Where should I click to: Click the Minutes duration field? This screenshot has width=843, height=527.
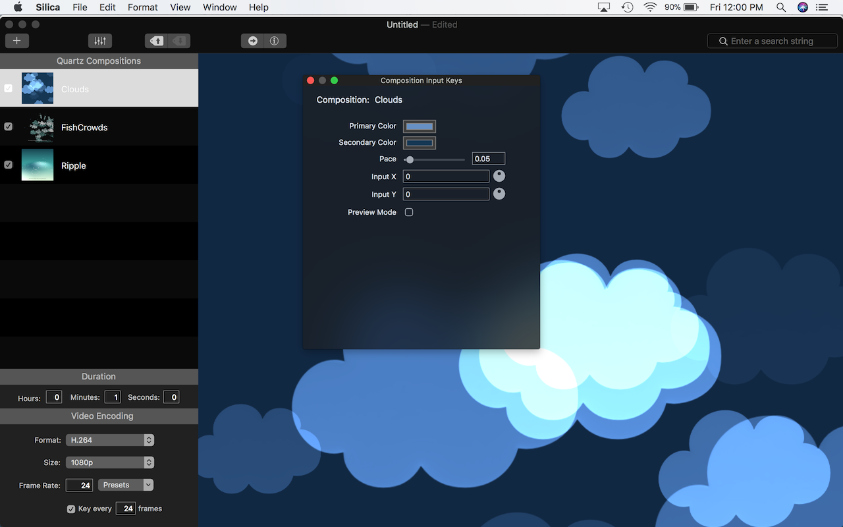(113, 397)
